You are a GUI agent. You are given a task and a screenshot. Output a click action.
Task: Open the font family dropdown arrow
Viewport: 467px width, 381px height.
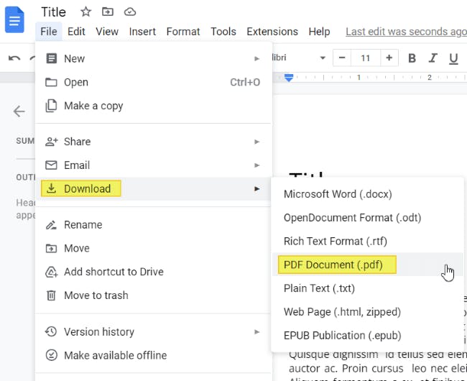[x=323, y=58]
